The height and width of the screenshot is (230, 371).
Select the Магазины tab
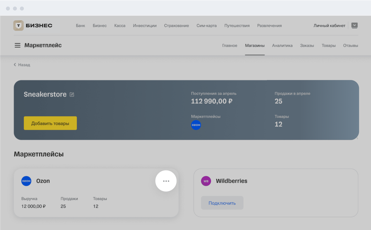point(255,46)
